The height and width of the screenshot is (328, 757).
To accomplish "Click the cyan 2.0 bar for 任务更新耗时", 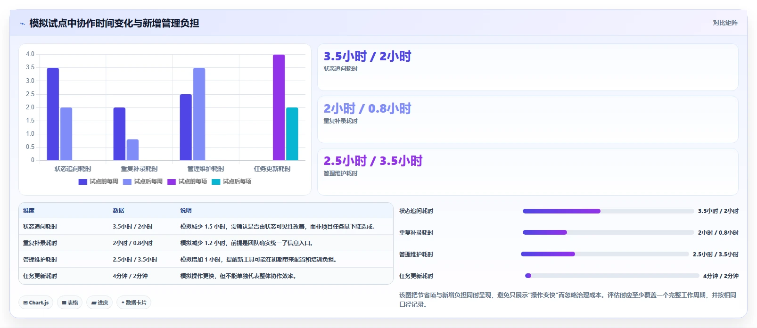I will point(292,134).
